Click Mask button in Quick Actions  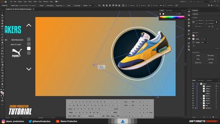tap(198, 59)
